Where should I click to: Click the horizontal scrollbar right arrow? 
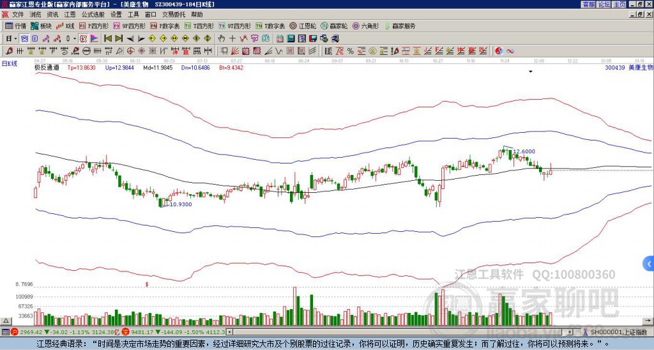tap(570, 332)
